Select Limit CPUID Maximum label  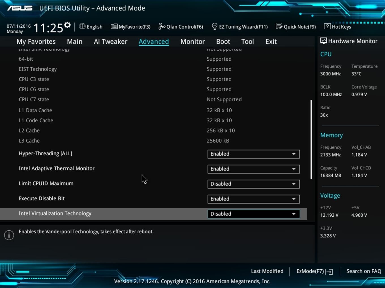[x=46, y=183]
